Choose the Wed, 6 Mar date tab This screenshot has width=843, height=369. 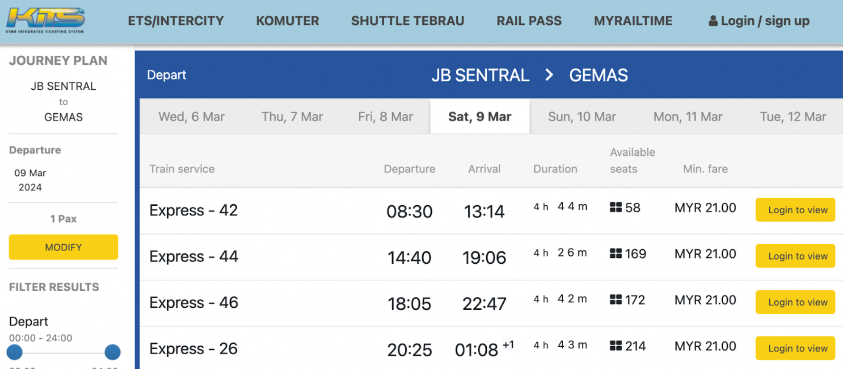pyautogui.click(x=191, y=117)
